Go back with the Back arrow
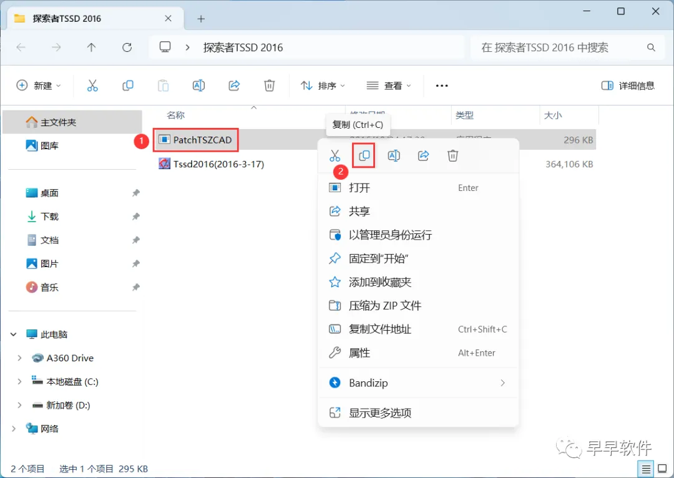Viewport: 674px width, 478px height. coord(21,47)
